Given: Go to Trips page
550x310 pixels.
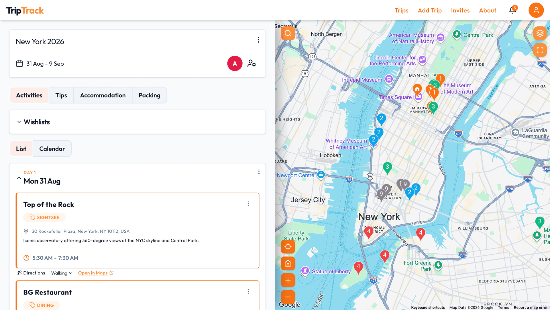Looking at the screenshot, I should (401, 11).
